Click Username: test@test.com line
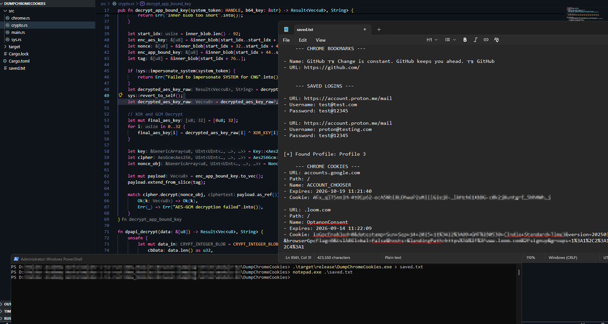The width and height of the screenshot is (608, 324). coord(320,105)
